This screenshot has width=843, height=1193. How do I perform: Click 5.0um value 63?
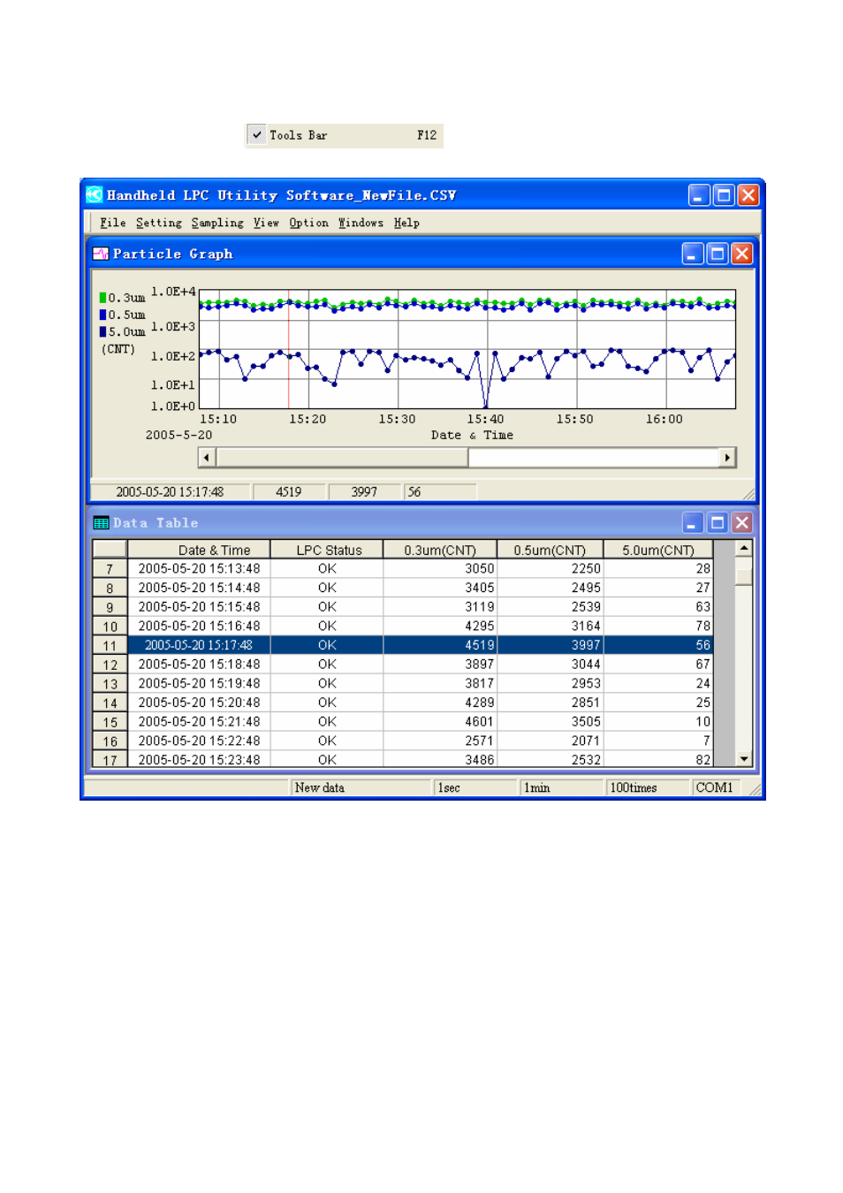click(658, 607)
